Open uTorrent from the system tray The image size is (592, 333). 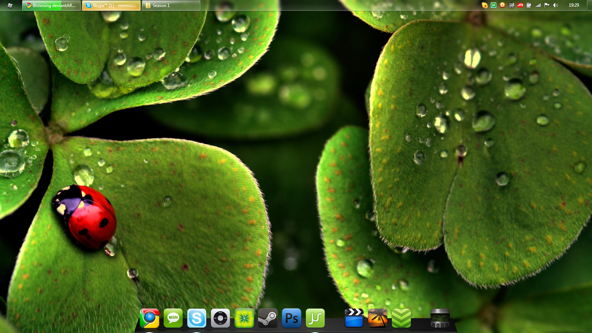coord(494,5)
